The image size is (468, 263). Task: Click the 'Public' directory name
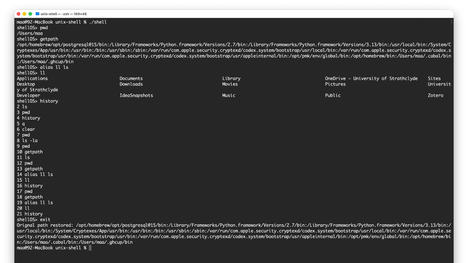(333, 95)
